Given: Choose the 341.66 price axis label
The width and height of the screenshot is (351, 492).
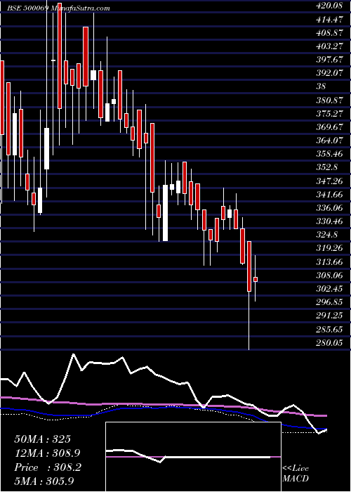Looking at the screenshot, I should coord(329,195).
